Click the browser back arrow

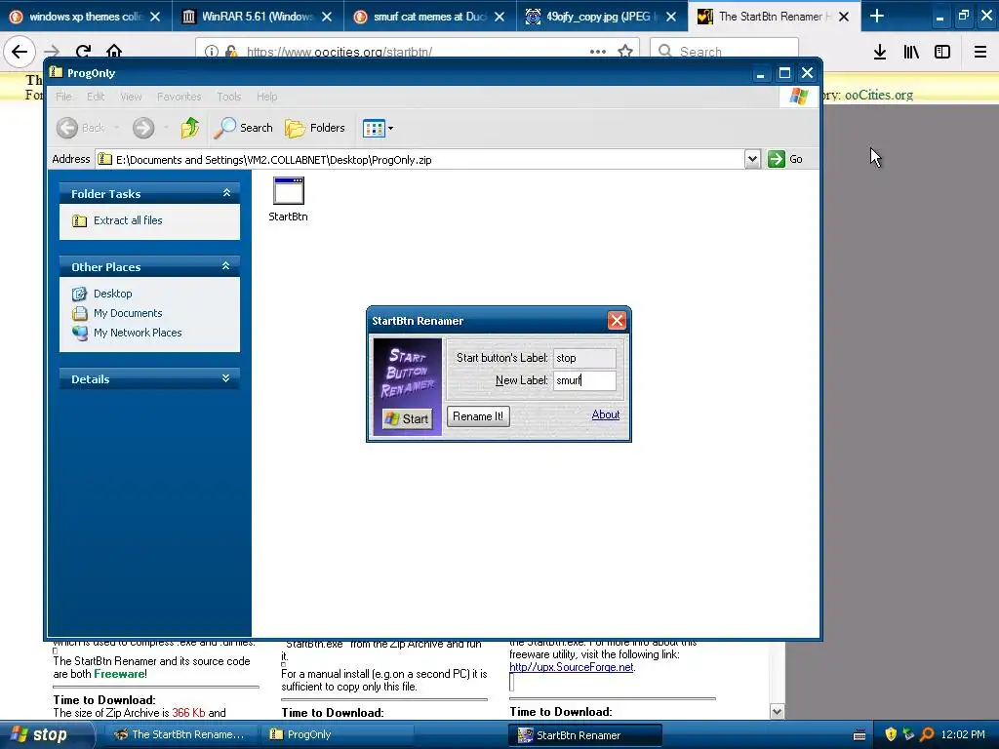pos(20,52)
